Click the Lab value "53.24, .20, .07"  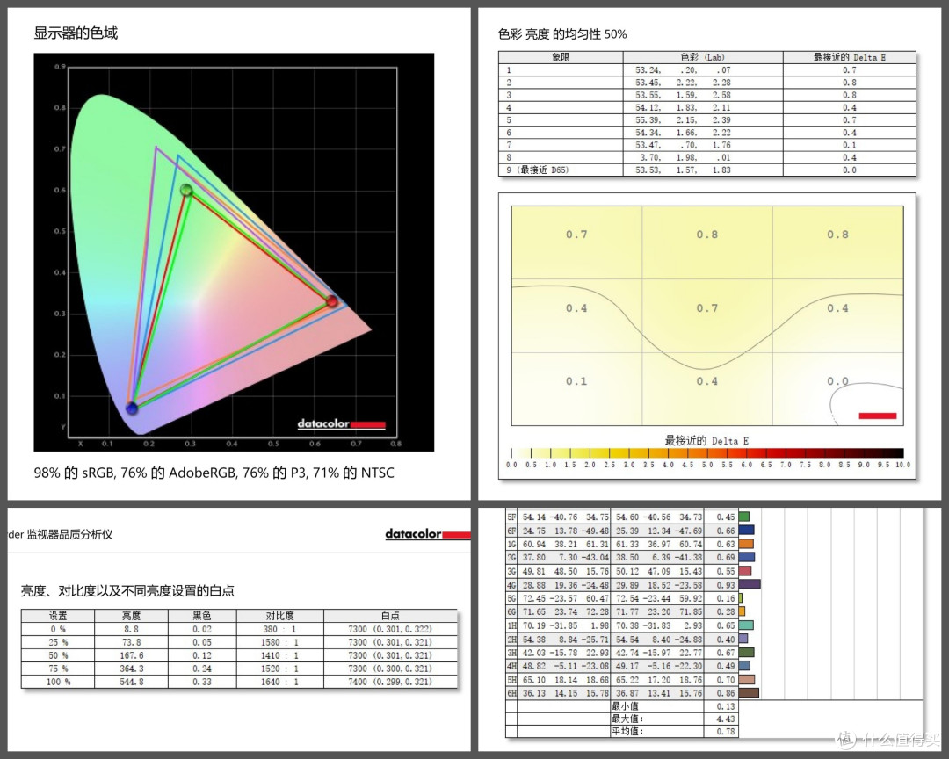coord(683,70)
